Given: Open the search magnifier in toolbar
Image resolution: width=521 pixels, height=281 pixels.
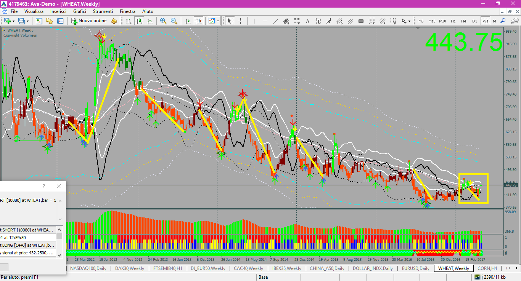Looking at the screenshot, I should (503, 21).
